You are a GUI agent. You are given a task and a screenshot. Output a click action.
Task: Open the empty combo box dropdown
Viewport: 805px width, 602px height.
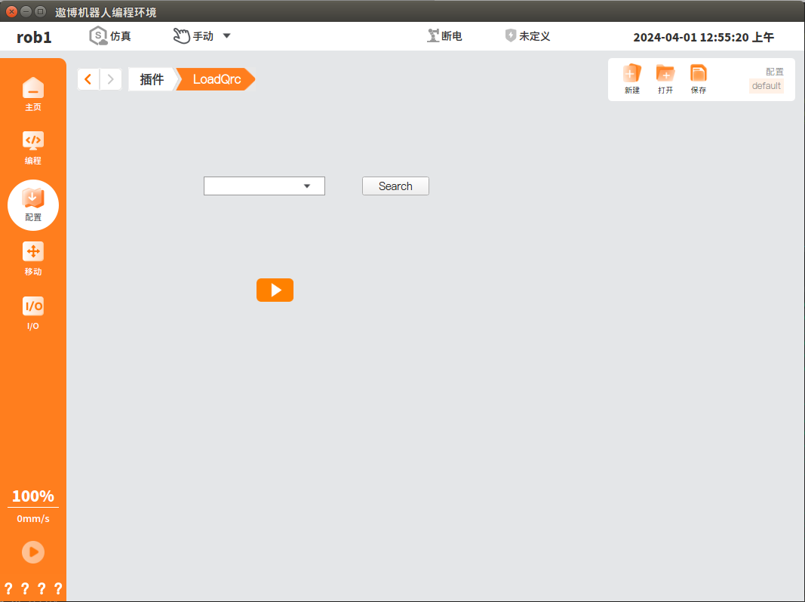click(264, 186)
